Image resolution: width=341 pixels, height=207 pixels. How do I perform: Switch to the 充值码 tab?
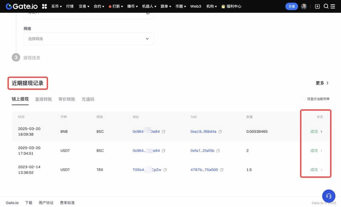tap(88, 99)
